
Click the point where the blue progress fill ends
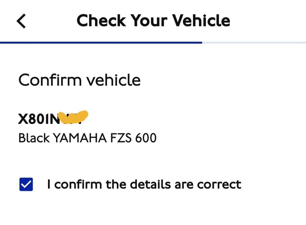pos(202,43)
